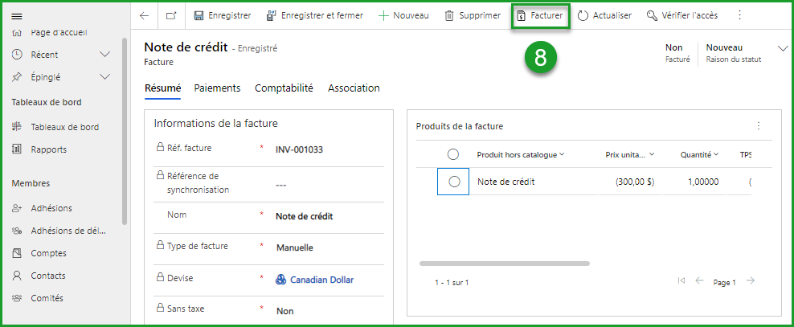Go to first page of products grid

point(681,280)
